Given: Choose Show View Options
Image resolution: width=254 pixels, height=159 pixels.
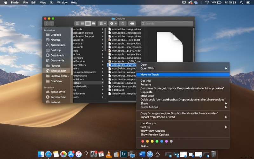Looking at the screenshot, I should click(183, 131).
